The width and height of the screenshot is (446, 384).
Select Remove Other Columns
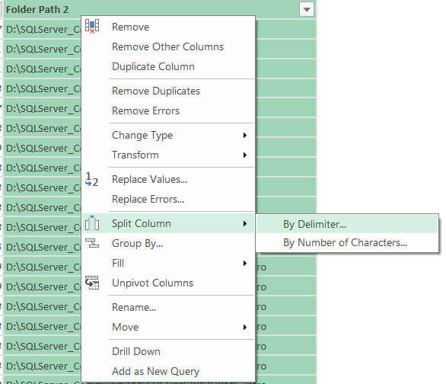[x=168, y=46]
